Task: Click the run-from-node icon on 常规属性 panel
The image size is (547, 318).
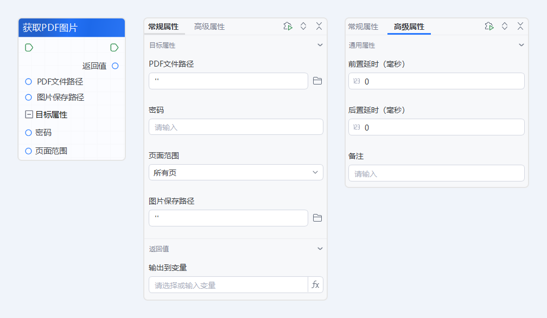Action: click(287, 25)
